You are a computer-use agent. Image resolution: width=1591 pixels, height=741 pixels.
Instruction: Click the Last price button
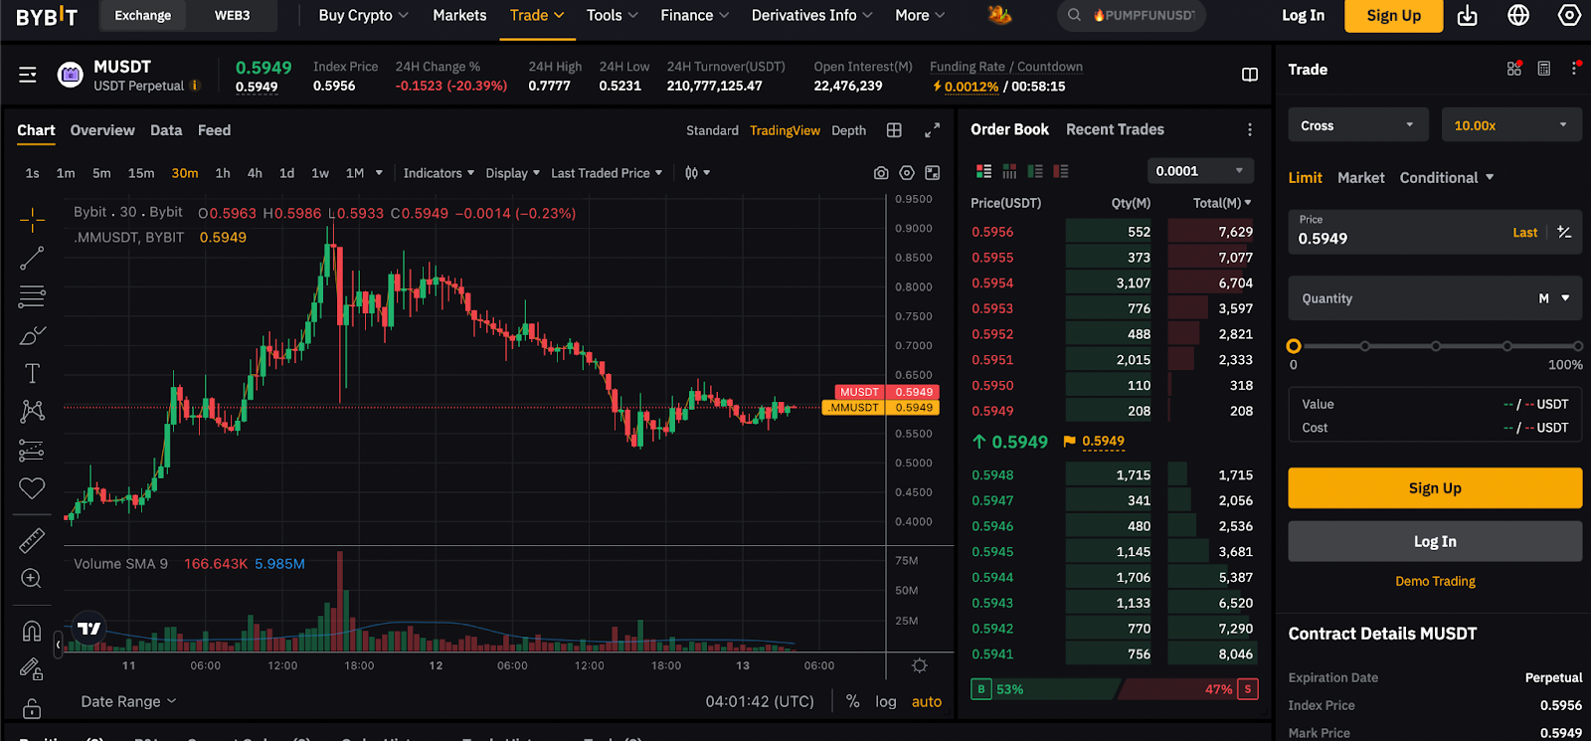[1525, 233]
